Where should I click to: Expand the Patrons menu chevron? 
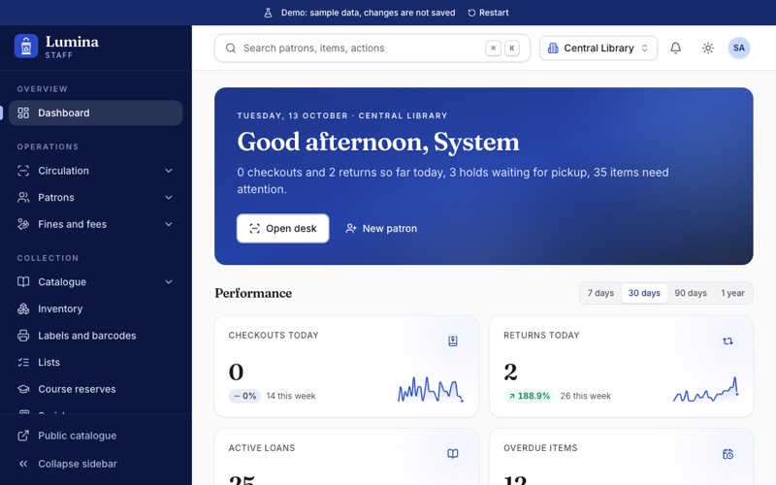click(168, 198)
